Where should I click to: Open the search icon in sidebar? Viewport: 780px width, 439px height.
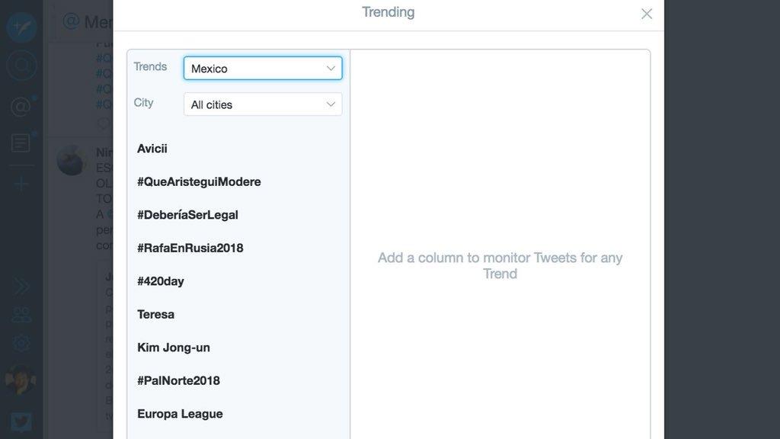click(21, 66)
